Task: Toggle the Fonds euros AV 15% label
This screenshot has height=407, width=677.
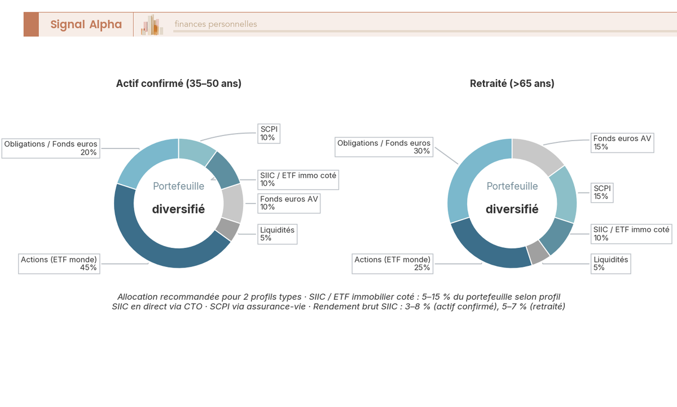Action: (x=622, y=142)
